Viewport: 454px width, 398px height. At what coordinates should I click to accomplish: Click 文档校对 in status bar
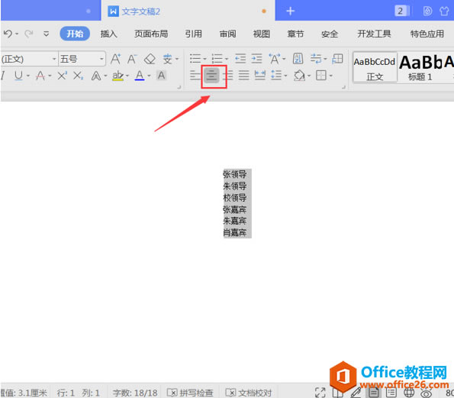point(249,393)
